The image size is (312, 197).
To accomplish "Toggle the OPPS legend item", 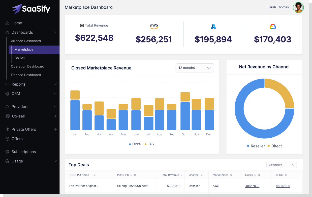I will [135, 144].
